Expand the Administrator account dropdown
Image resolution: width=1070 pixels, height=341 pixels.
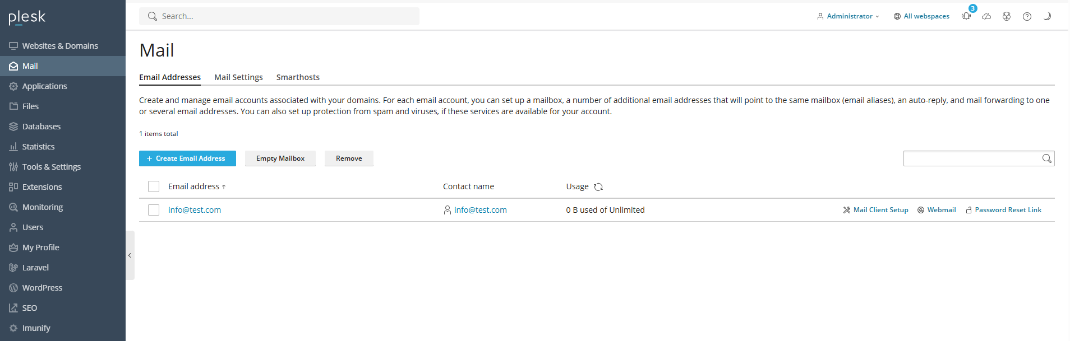[x=848, y=16]
